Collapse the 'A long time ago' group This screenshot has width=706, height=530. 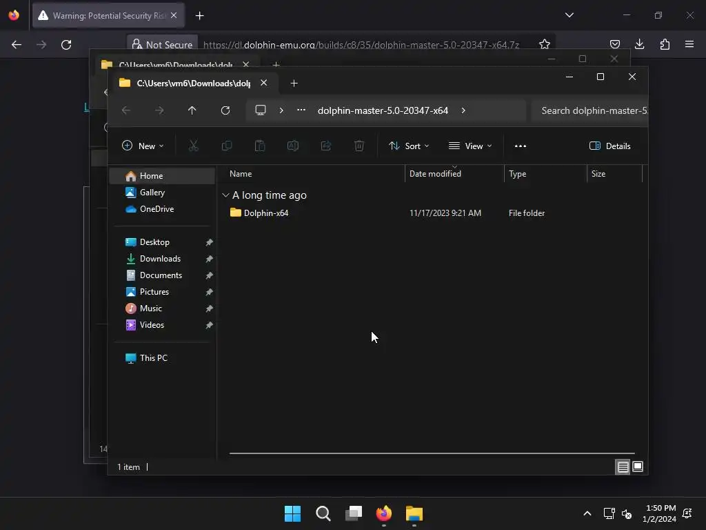point(225,195)
